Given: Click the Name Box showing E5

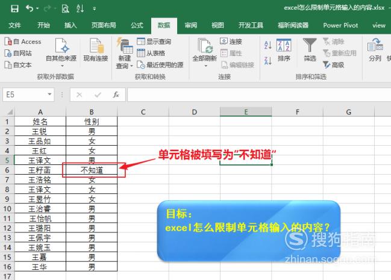Looking at the screenshot, I should click(25, 95).
